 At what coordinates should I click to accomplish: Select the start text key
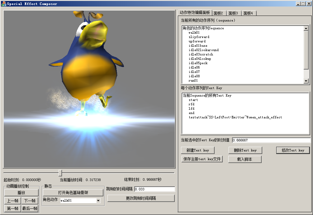coord(193,100)
